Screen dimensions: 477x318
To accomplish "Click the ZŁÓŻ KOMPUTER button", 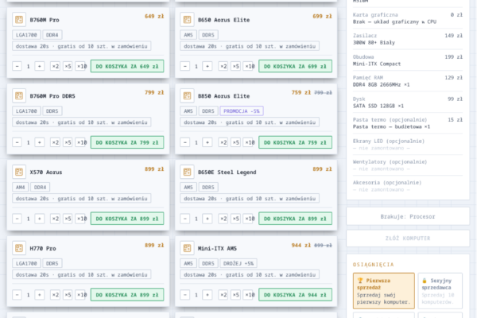I will [408, 238].
